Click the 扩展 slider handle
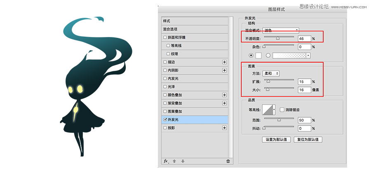The image size is (371, 173). [268, 81]
